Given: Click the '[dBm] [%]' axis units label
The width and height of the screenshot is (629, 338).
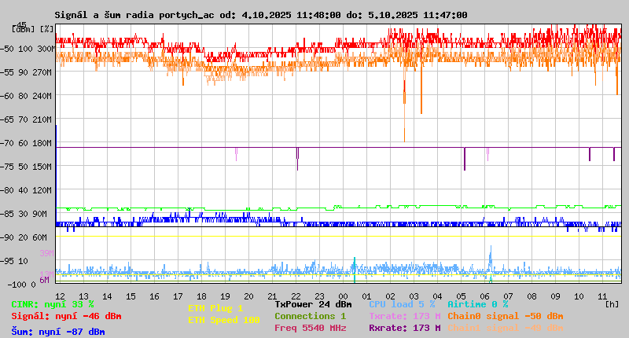Looking at the screenshot, I should click(32, 29).
